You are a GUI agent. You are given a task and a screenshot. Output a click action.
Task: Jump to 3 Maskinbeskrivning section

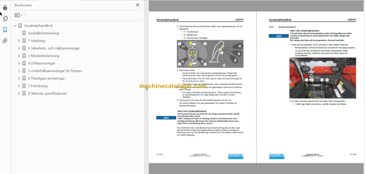click(x=44, y=56)
